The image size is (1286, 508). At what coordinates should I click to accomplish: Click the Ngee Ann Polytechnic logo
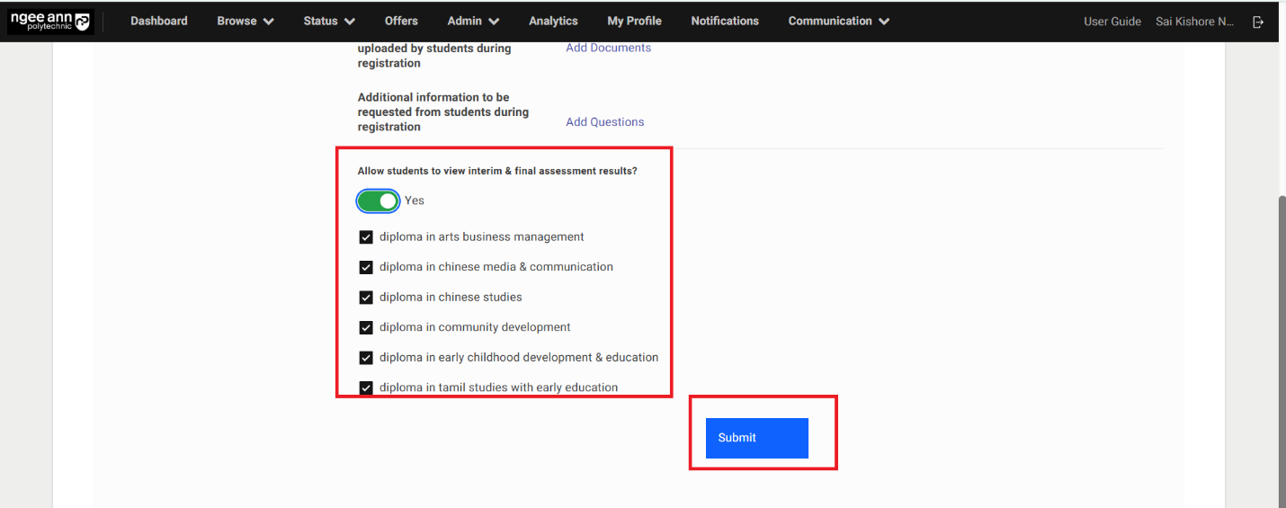pyautogui.click(x=50, y=22)
